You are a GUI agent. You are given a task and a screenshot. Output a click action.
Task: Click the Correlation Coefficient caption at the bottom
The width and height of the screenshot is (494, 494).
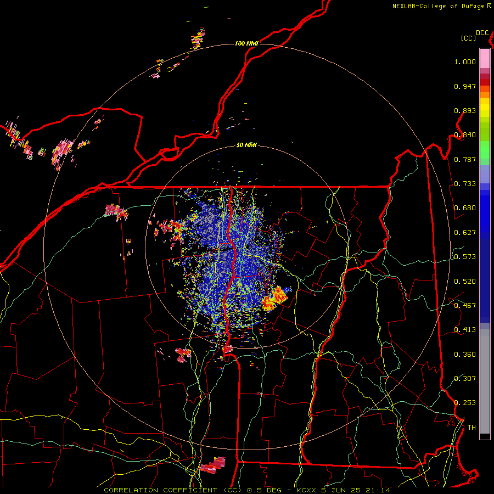(x=247, y=490)
